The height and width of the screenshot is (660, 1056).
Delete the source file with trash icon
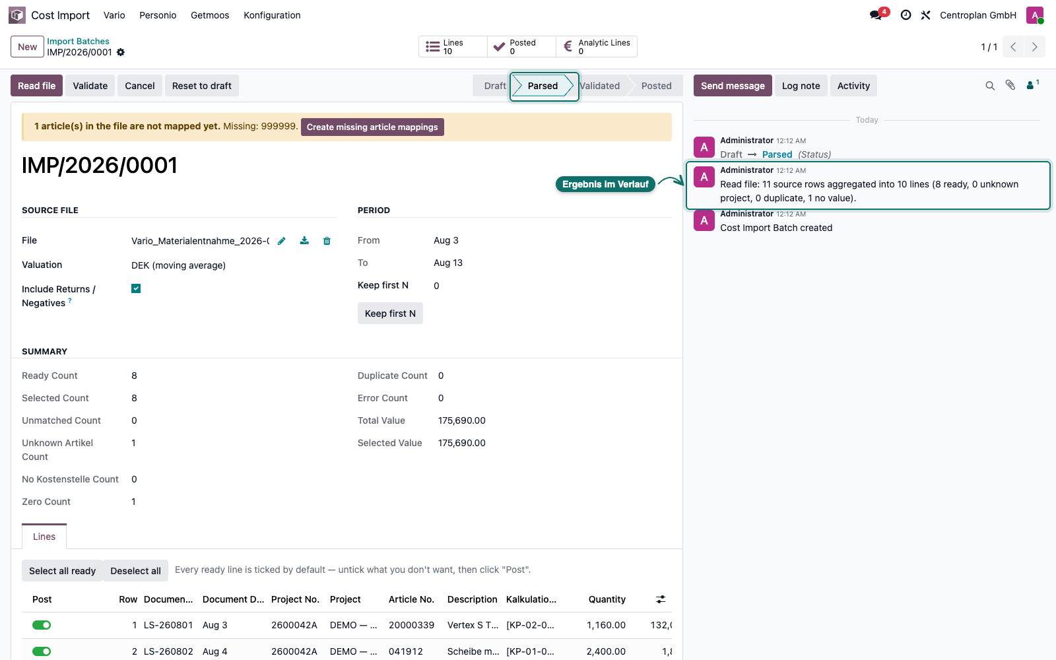(x=327, y=241)
